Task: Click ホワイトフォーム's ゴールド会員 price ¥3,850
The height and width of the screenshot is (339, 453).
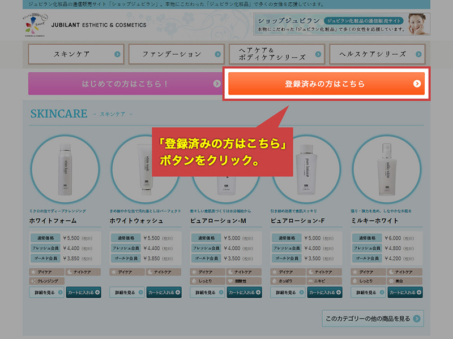Action: coord(62,258)
